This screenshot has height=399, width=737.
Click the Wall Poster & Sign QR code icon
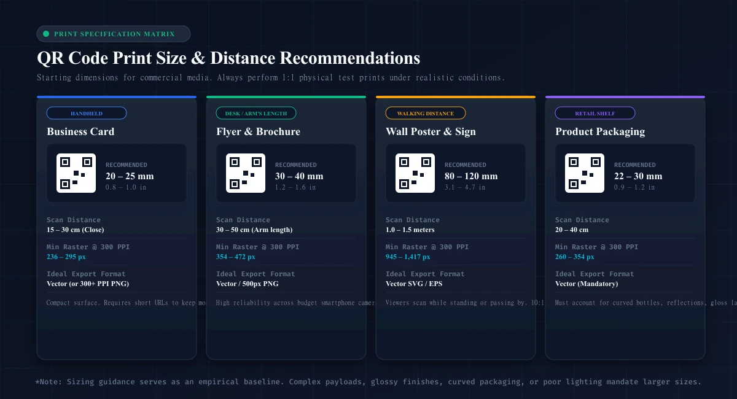pos(415,173)
